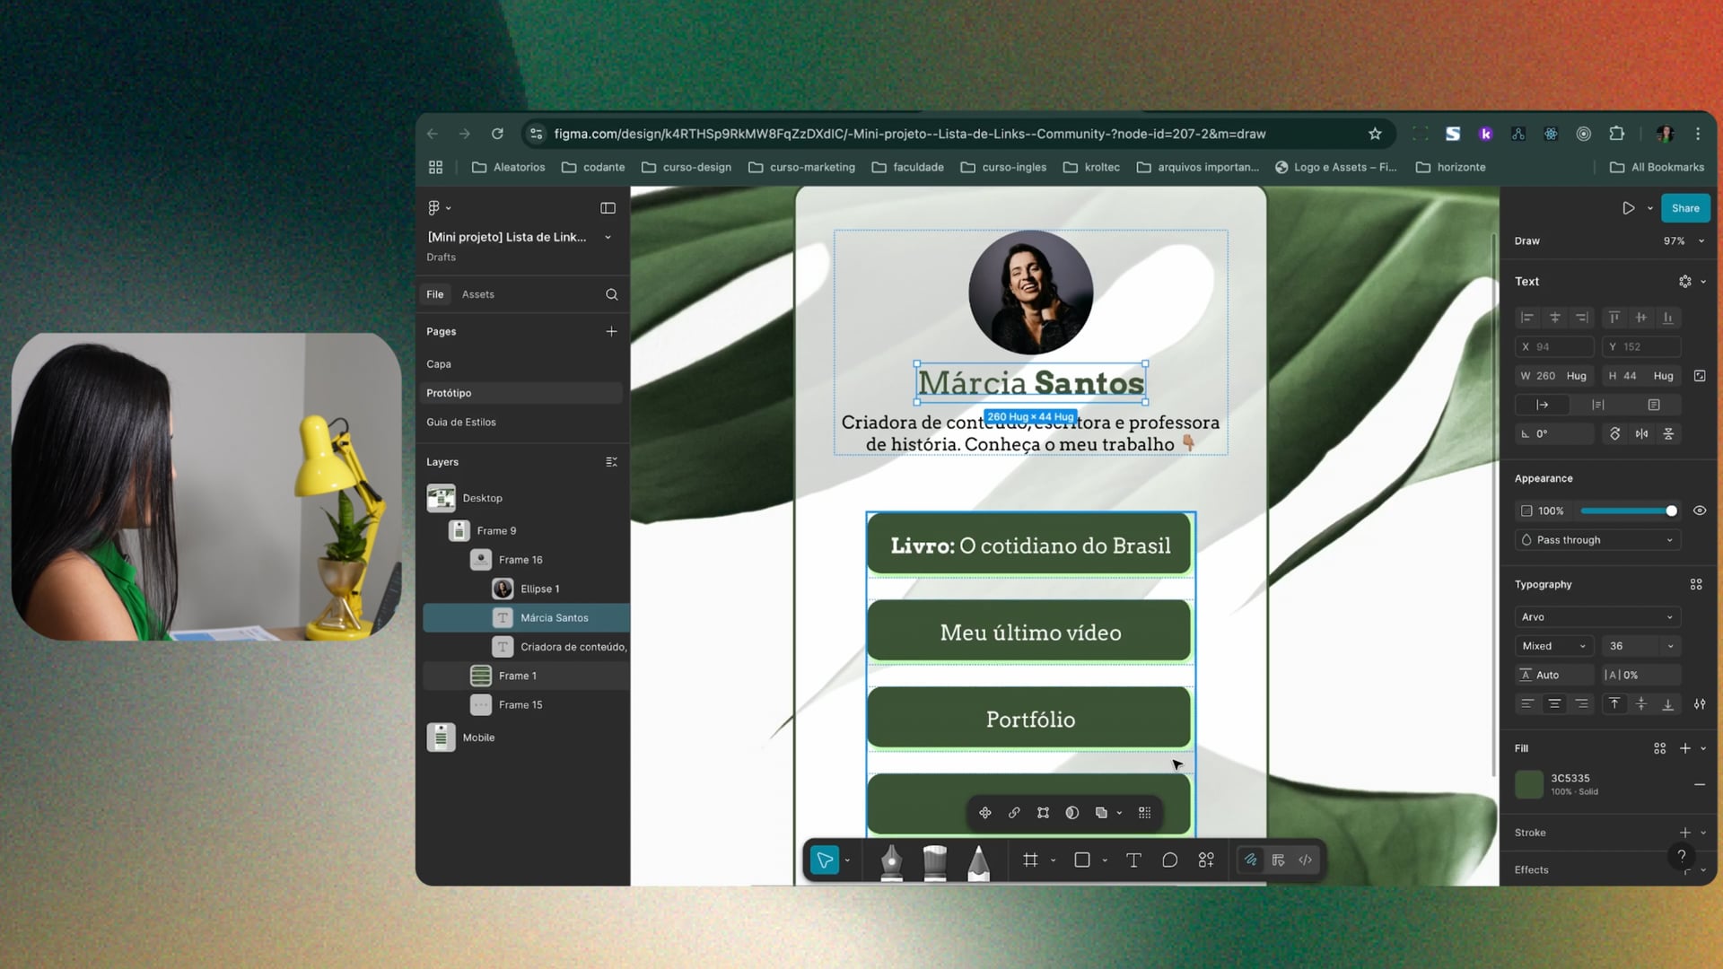The height and width of the screenshot is (969, 1723).
Task: Select the Comment tool bubble icon
Action: point(1169,860)
